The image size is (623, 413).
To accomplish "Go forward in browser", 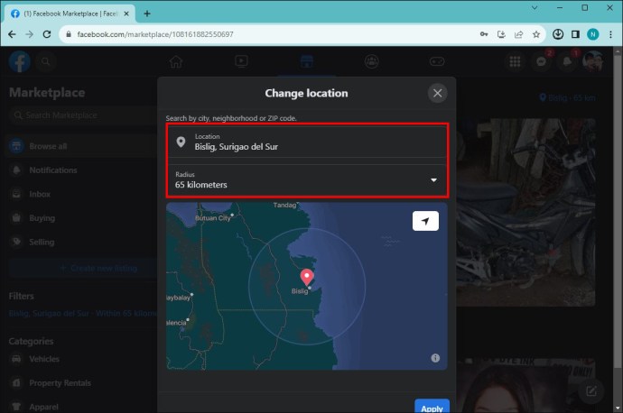I will pos(30,34).
